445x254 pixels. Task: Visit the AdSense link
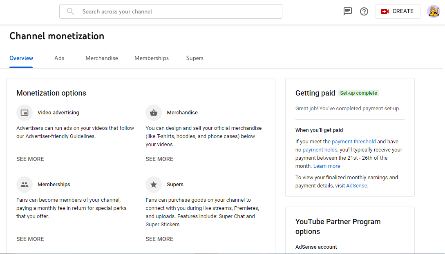(x=356, y=186)
